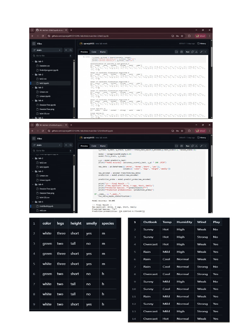Edit file pencil icon in top lab2 window
Screen dimensions: 242x323
201,52
